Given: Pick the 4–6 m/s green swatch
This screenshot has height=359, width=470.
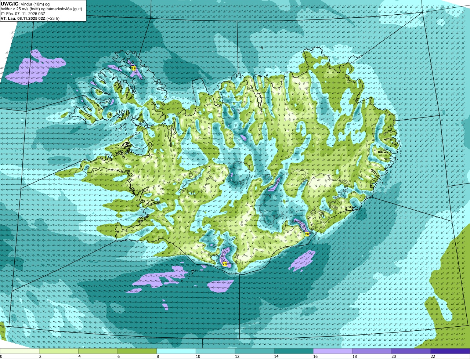Looking at the screenshot, I should tap(98, 351).
